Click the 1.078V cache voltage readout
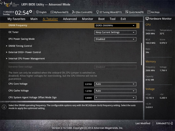Screen dimensions: 175x131 pos(89,91)
